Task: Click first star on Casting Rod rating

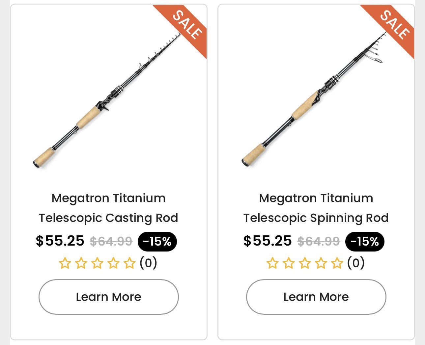Action: [65, 263]
